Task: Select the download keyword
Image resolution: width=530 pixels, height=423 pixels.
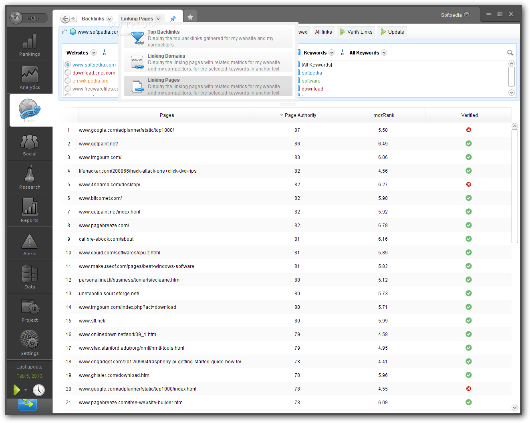Action: pos(312,89)
